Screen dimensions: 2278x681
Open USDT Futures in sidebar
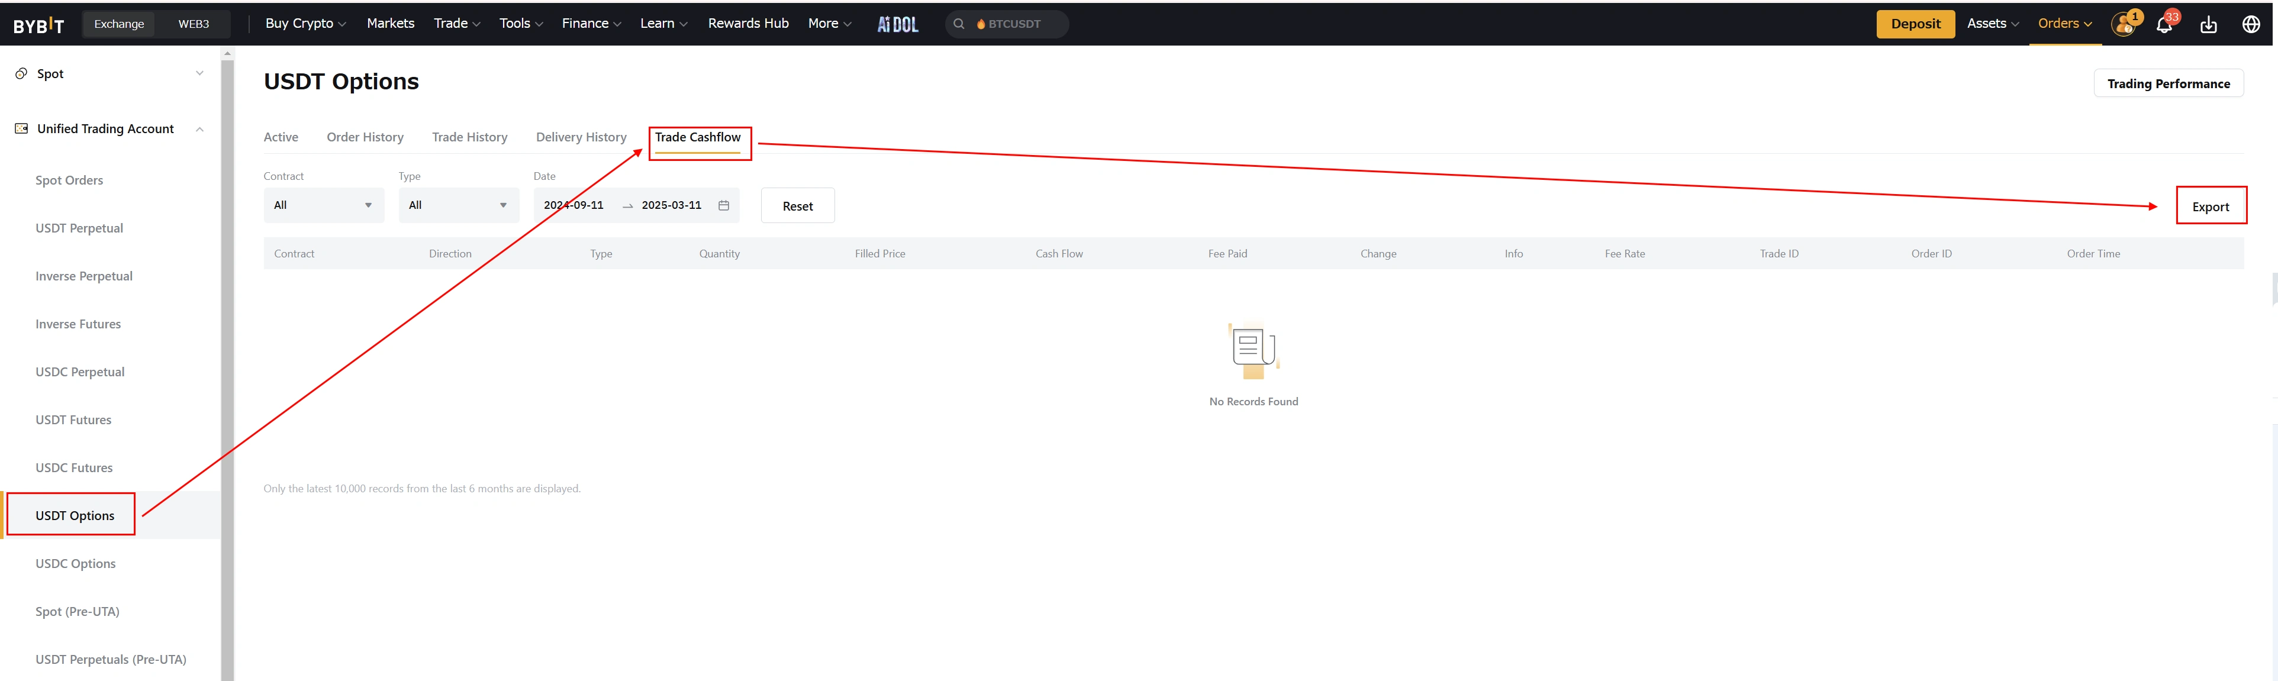73,419
